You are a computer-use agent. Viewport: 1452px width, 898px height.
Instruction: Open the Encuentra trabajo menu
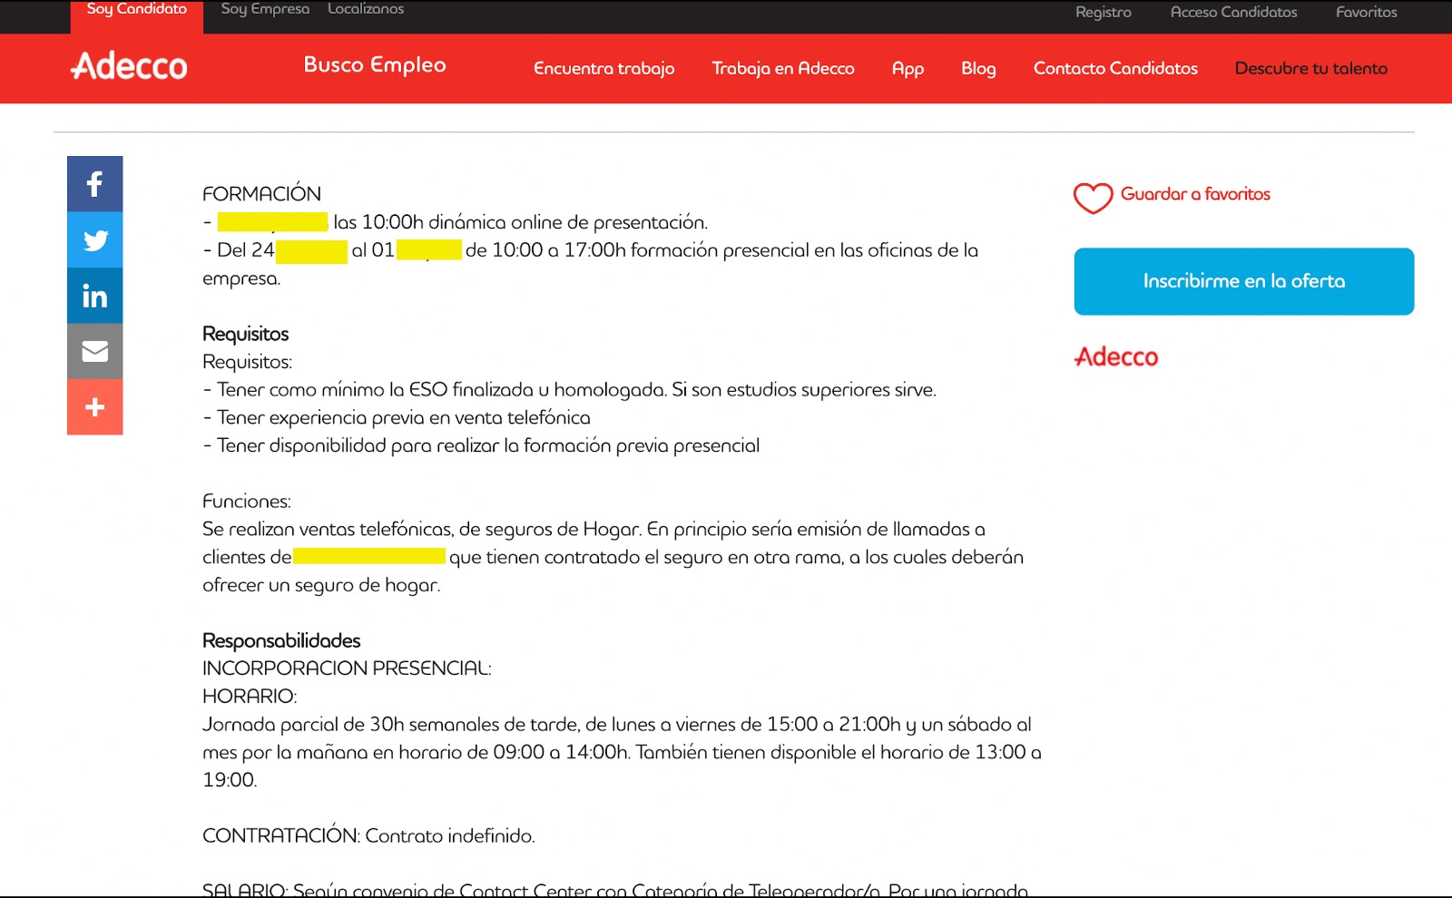coord(603,69)
